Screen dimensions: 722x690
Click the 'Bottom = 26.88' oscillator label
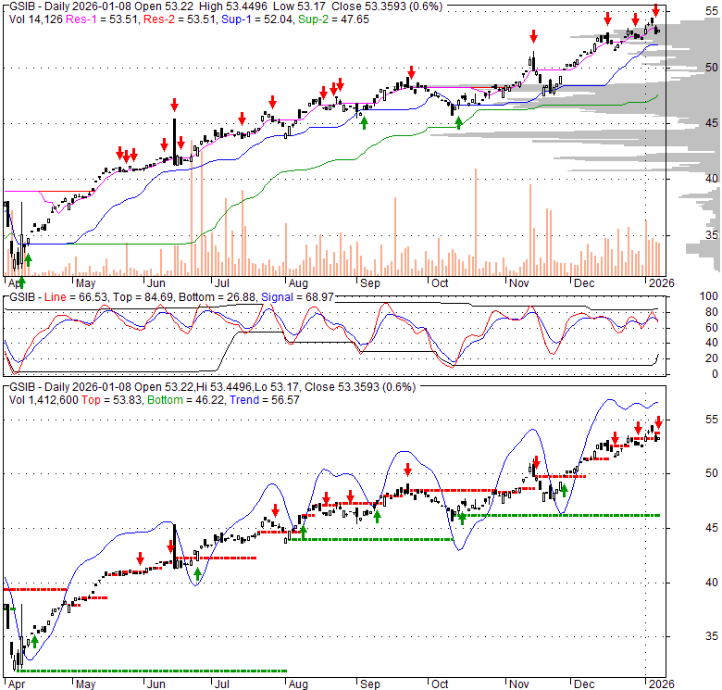(217, 297)
